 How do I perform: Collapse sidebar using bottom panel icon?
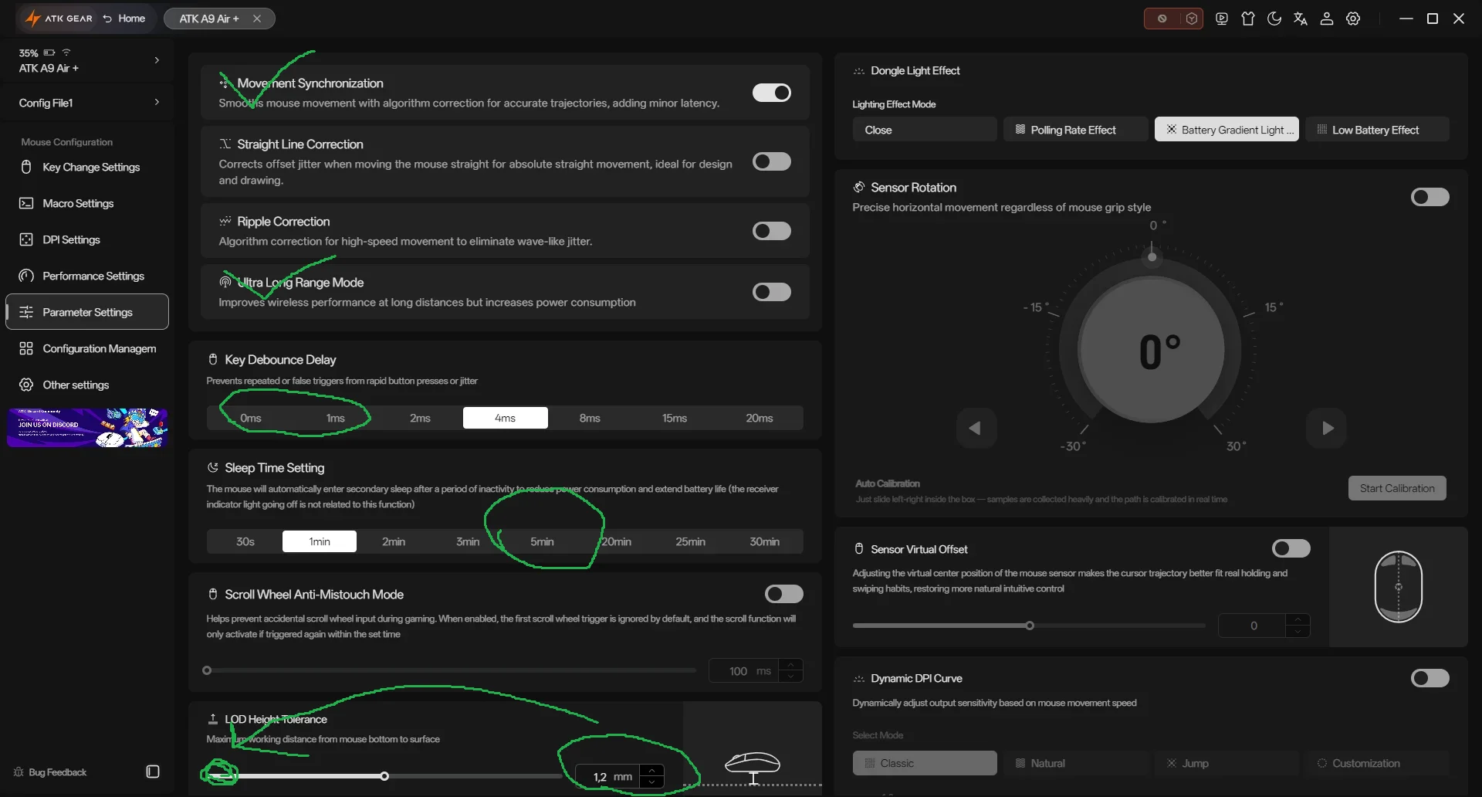click(153, 772)
